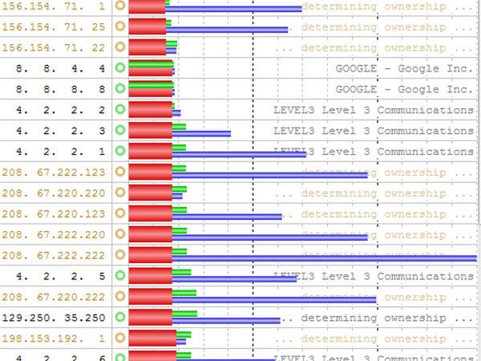Select the IP address 208.67.220.222
This screenshot has width=481, height=361.
click(x=54, y=297)
